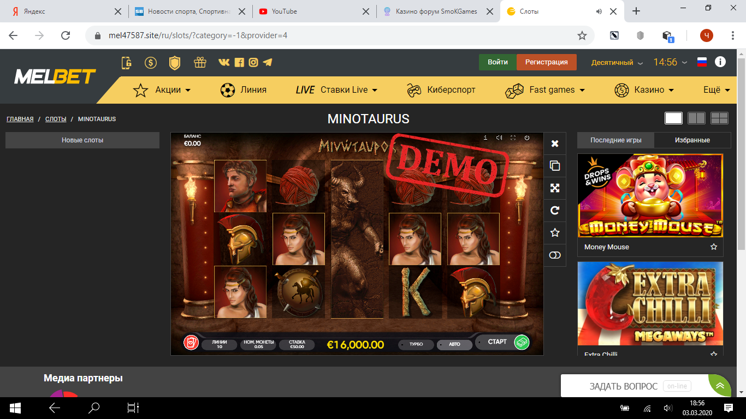Favourite the Money Mouse game star

(713, 247)
